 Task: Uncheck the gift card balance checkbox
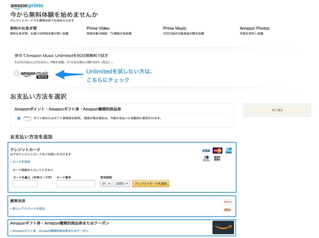[x=19, y=118]
